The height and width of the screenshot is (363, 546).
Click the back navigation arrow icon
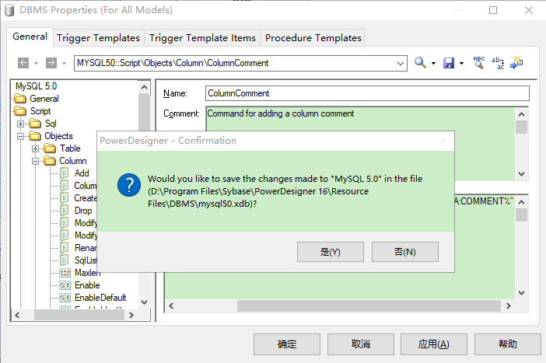point(23,63)
